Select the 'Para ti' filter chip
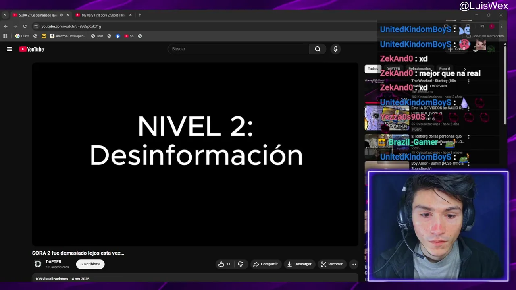This screenshot has height=290, width=516. pos(445,69)
